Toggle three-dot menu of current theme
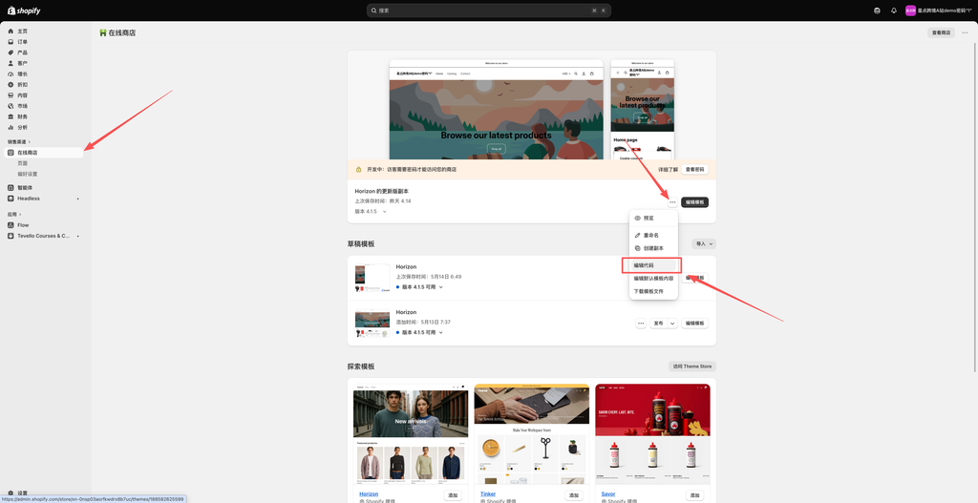Screen dimensions: 978x503 (671, 202)
